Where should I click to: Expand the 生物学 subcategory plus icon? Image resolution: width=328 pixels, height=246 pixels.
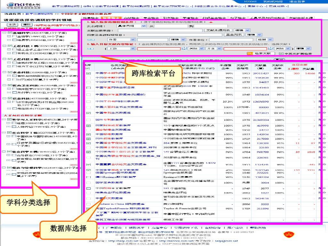pyautogui.click(x=9, y=37)
